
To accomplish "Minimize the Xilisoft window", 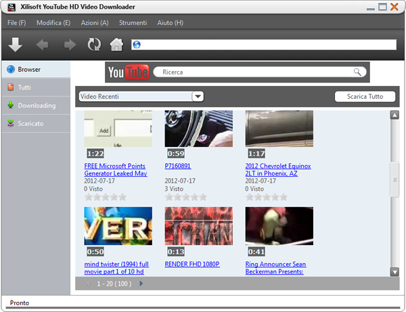I will (371, 9).
